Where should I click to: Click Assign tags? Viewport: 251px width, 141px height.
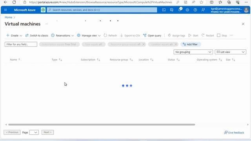[176, 36]
